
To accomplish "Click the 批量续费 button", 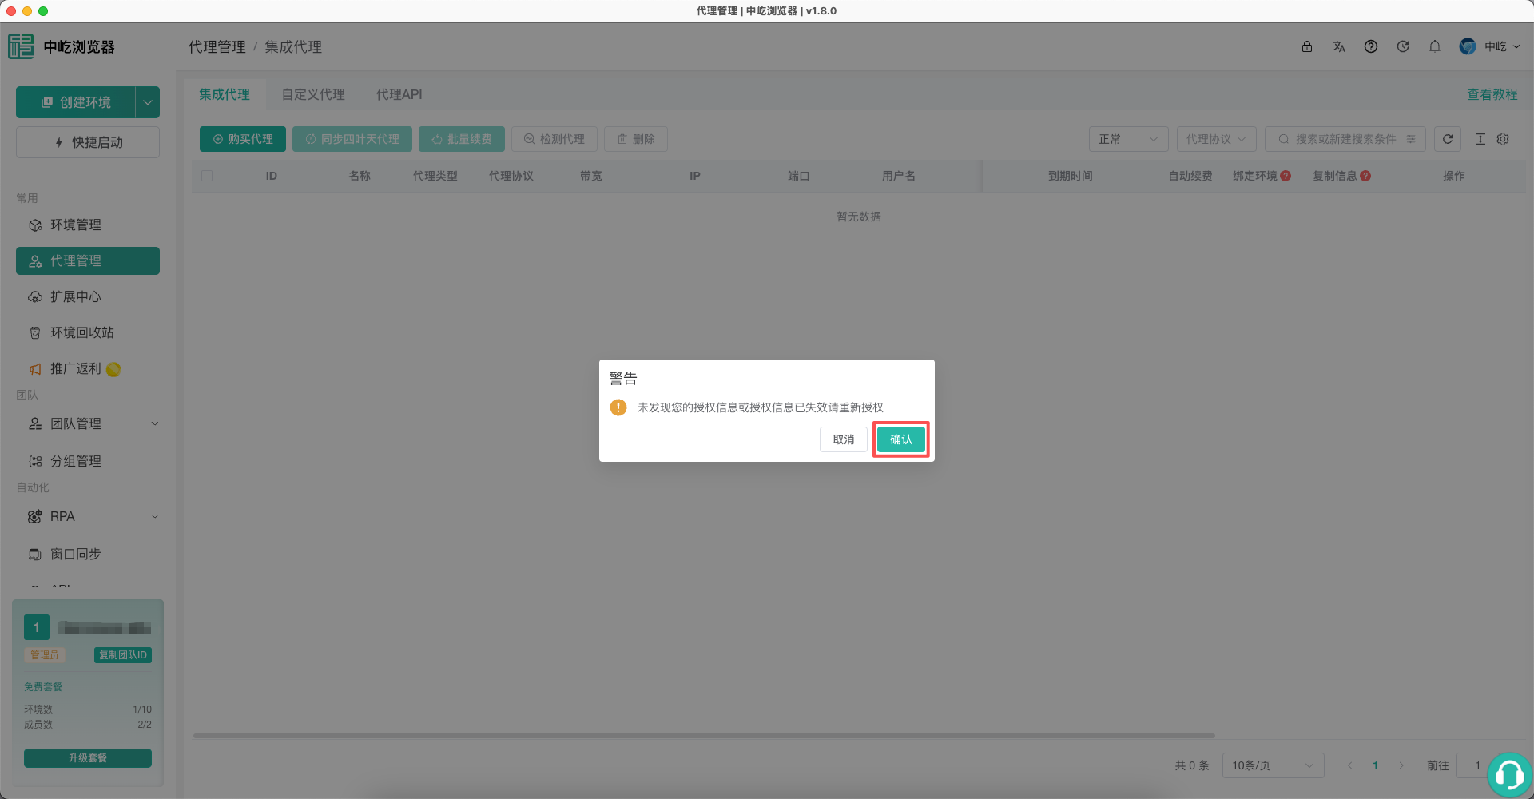I will pos(462,139).
